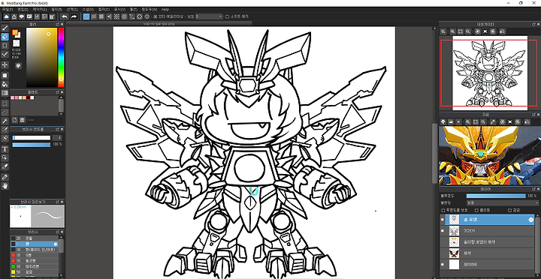Screen dimensions: 541x279
Task: Open settings gear of selected layer
Action: tap(531, 220)
